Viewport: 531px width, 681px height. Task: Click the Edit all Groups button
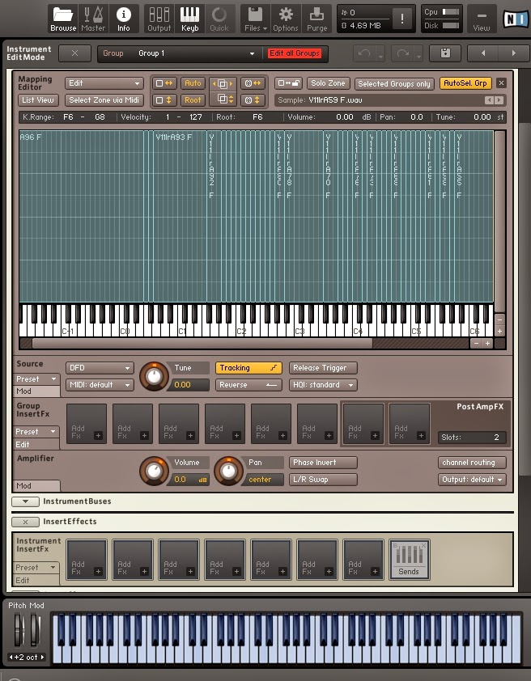[295, 53]
